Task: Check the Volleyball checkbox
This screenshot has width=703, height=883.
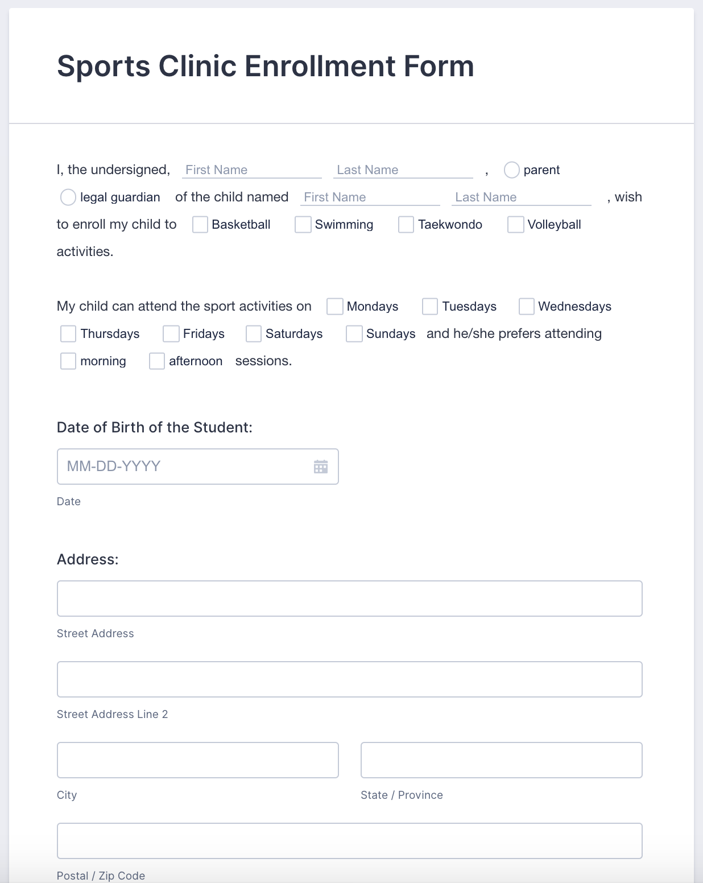Action: coord(515,225)
